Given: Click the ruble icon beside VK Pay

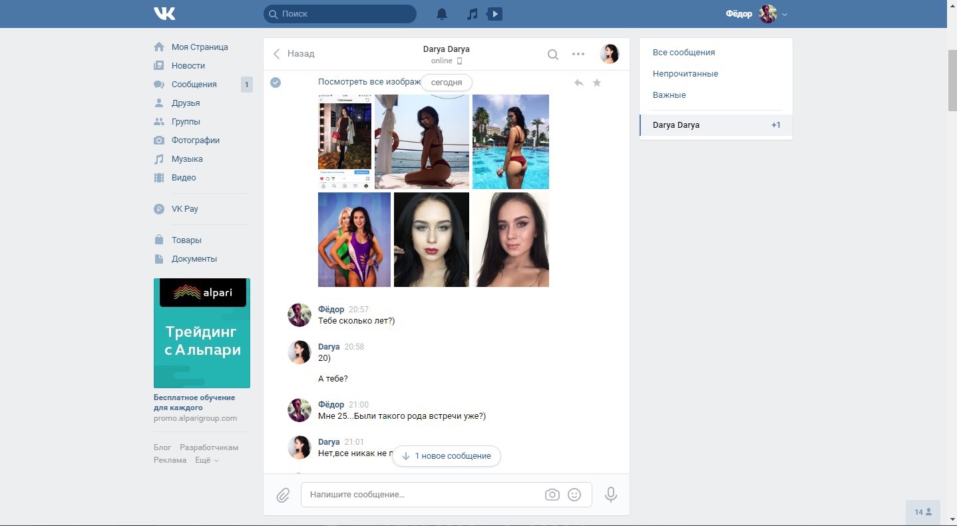Looking at the screenshot, I should pyautogui.click(x=159, y=209).
